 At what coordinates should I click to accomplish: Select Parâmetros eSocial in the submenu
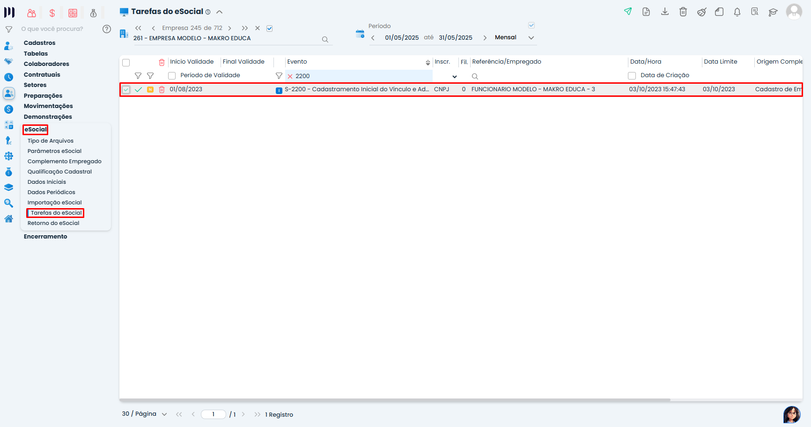(x=54, y=151)
